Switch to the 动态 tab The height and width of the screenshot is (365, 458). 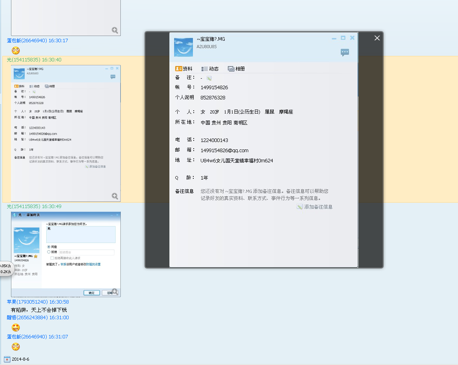click(210, 68)
